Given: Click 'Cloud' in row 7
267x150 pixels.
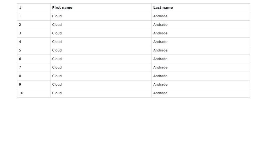Looking at the screenshot, I should click(x=57, y=67).
